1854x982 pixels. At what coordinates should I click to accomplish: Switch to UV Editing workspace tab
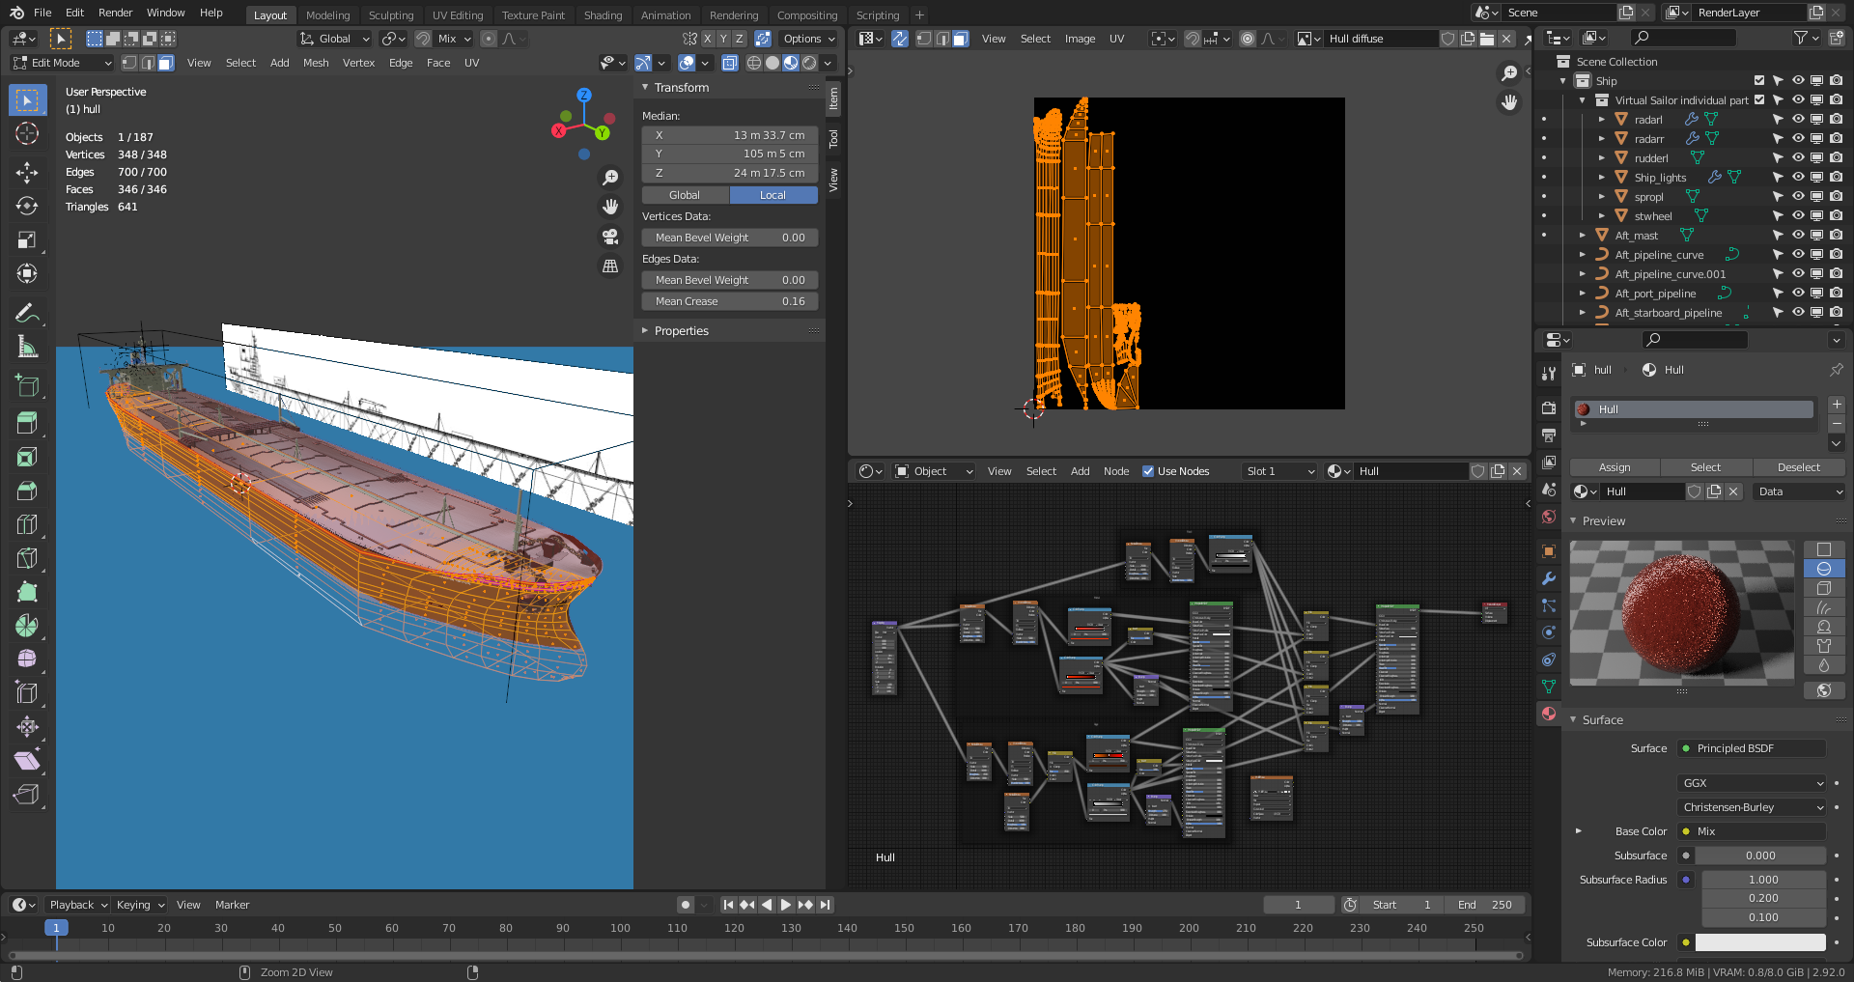click(x=458, y=15)
